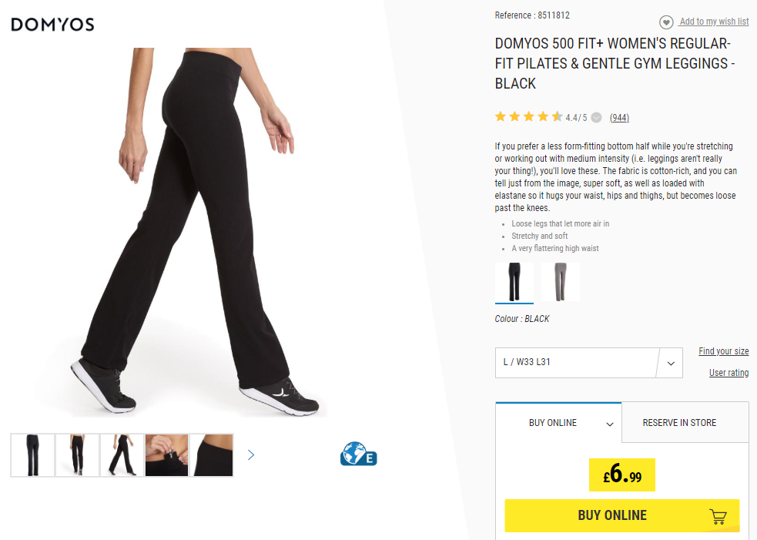Open the Find your size link
Screen dimensions: 757x540
[723, 351]
